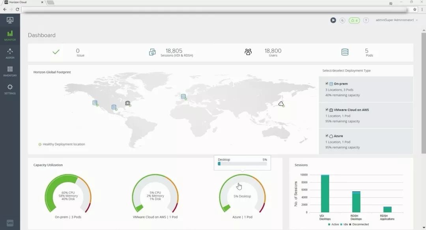This screenshot has height=230, width=426.
Task: Open the Assign section in sidebar
Action: 10,53
